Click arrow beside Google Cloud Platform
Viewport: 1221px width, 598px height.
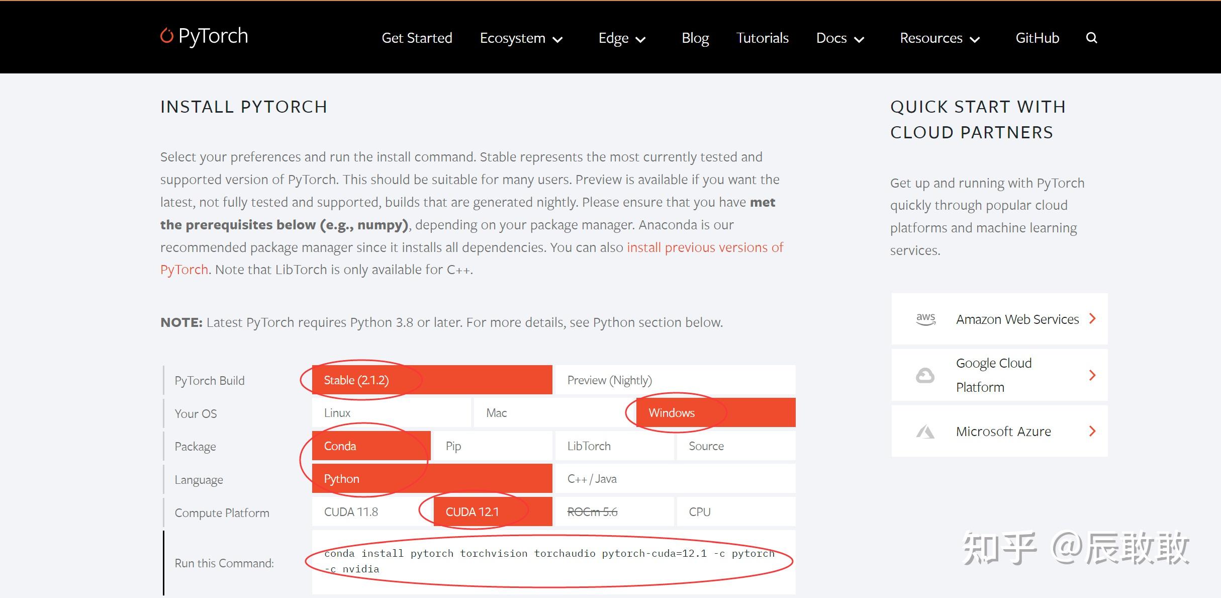[1092, 375]
